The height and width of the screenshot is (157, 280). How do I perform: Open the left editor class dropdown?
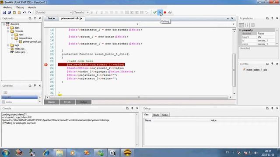[137, 24]
